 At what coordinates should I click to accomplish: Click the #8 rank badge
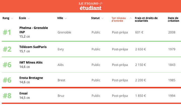(x=7, y=96)
